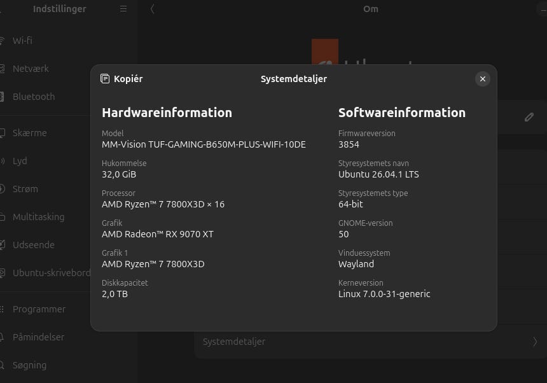Click the Systemdetaljer row behind the dialog
This screenshot has height=383, width=547.
tap(370, 342)
